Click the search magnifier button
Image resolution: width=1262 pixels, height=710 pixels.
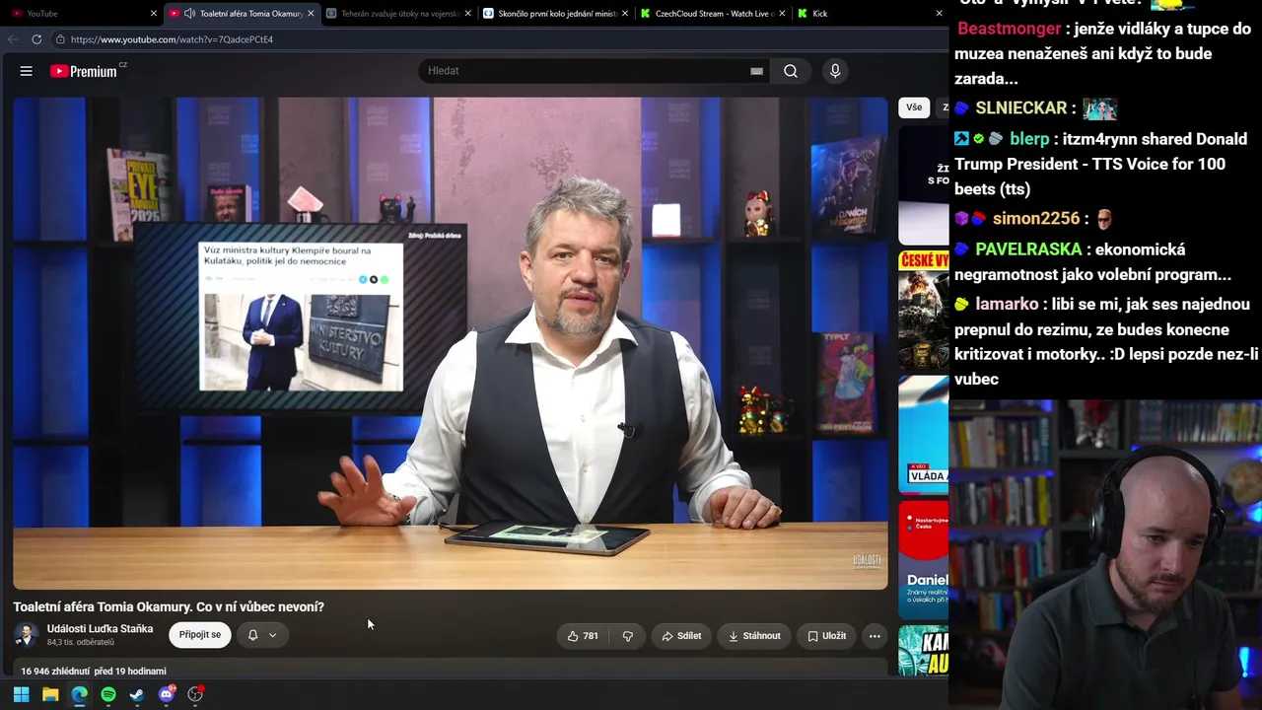(x=791, y=71)
